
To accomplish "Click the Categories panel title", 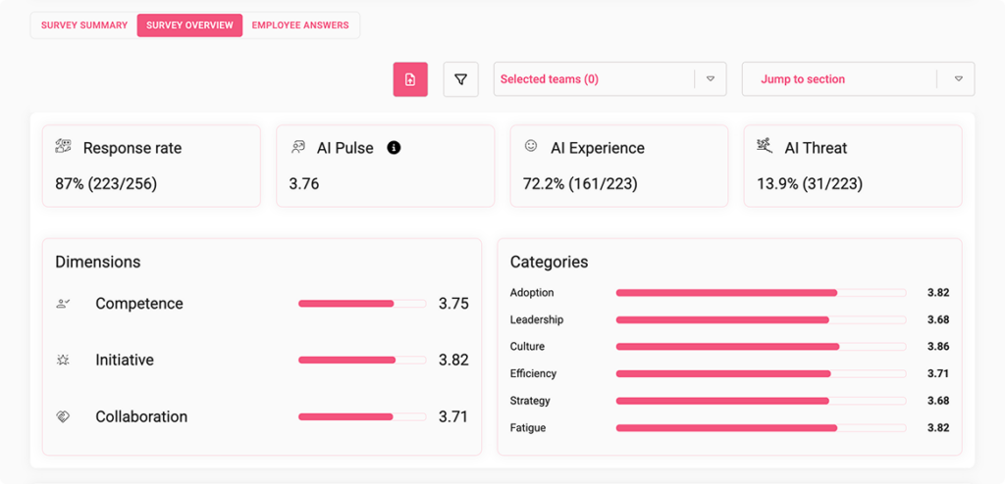I will coord(550,262).
